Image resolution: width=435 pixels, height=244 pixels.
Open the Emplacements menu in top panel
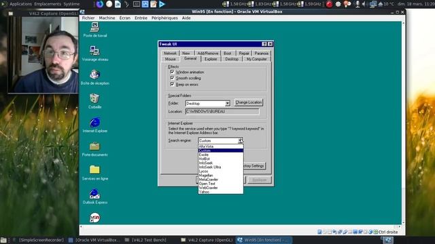point(48,4)
